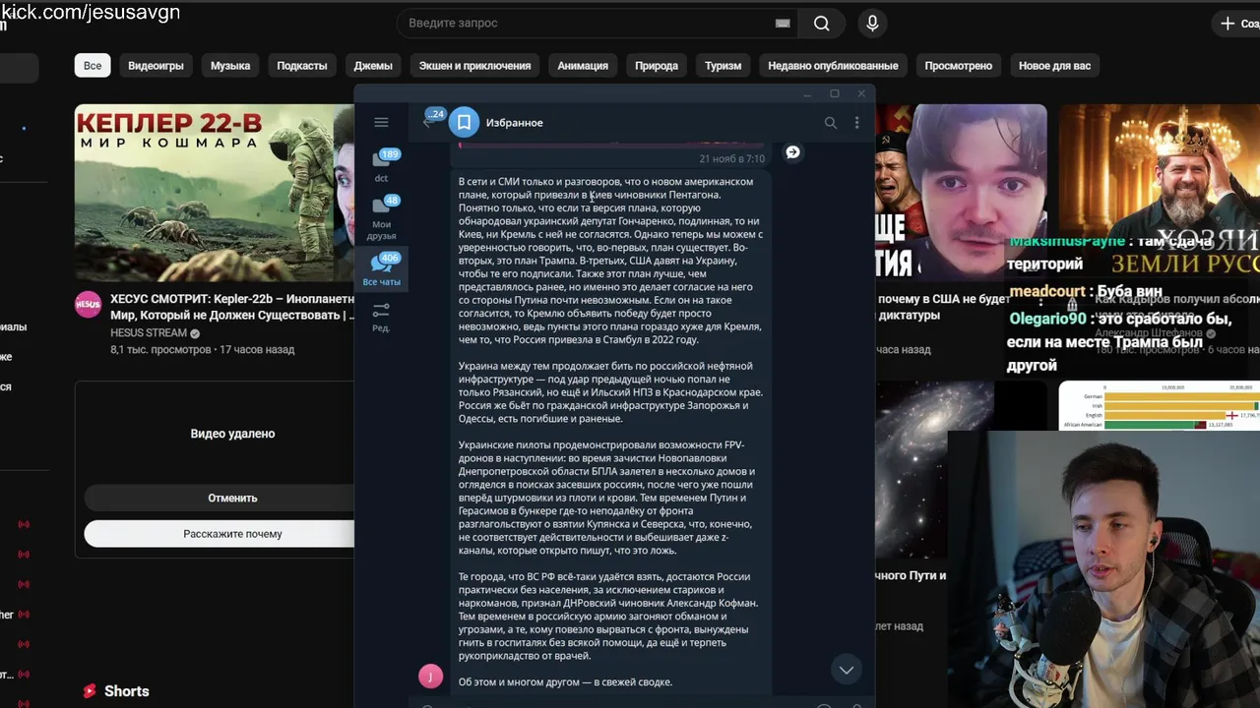1260x708 pixels.
Task: Click the Видео удалено notice
Action: pos(232,434)
